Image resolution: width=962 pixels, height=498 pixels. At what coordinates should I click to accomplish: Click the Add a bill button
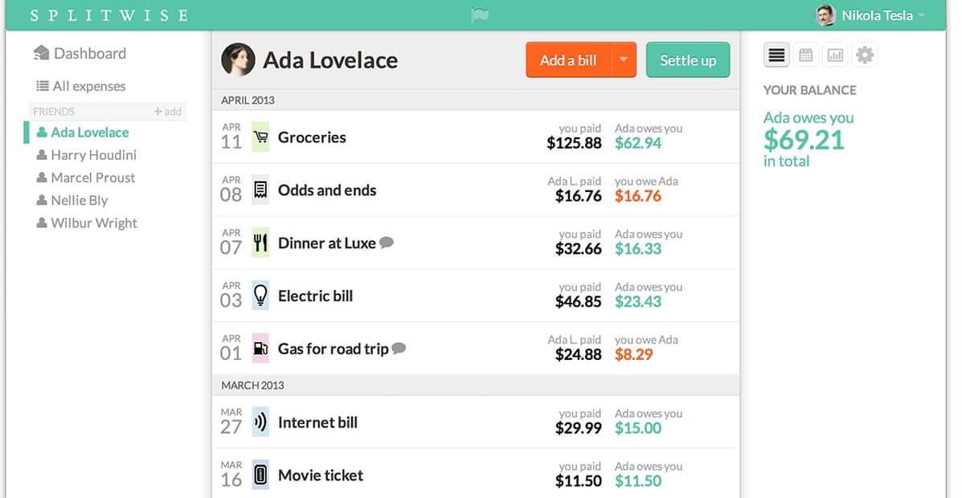tap(568, 59)
